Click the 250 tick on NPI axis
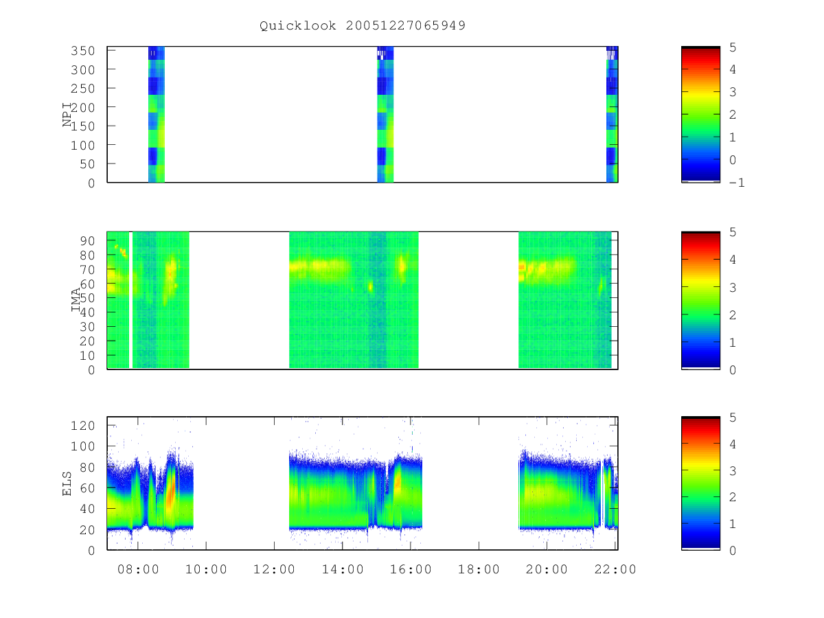The image size is (824, 618). point(84,89)
